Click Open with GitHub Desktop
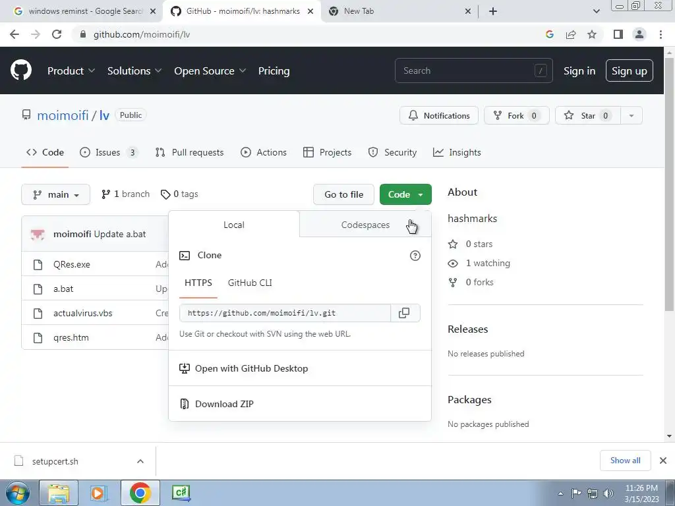Screen dimensions: 675x506 [251, 369]
